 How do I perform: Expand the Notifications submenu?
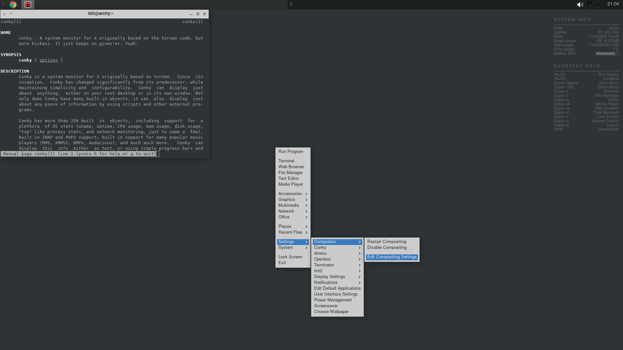pyautogui.click(x=337, y=283)
